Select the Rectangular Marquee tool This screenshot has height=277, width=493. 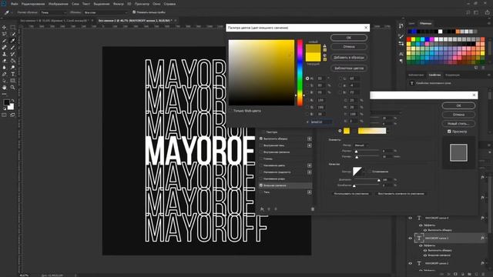pos(12,28)
